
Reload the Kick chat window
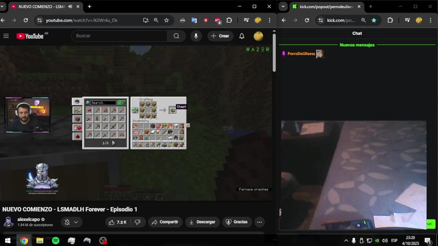[307, 20]
